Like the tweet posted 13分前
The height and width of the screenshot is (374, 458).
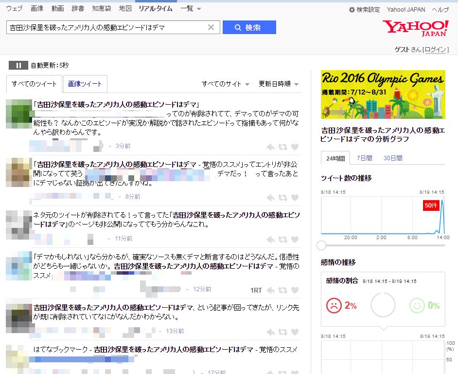pyautogui.click(x=295, y=332)
